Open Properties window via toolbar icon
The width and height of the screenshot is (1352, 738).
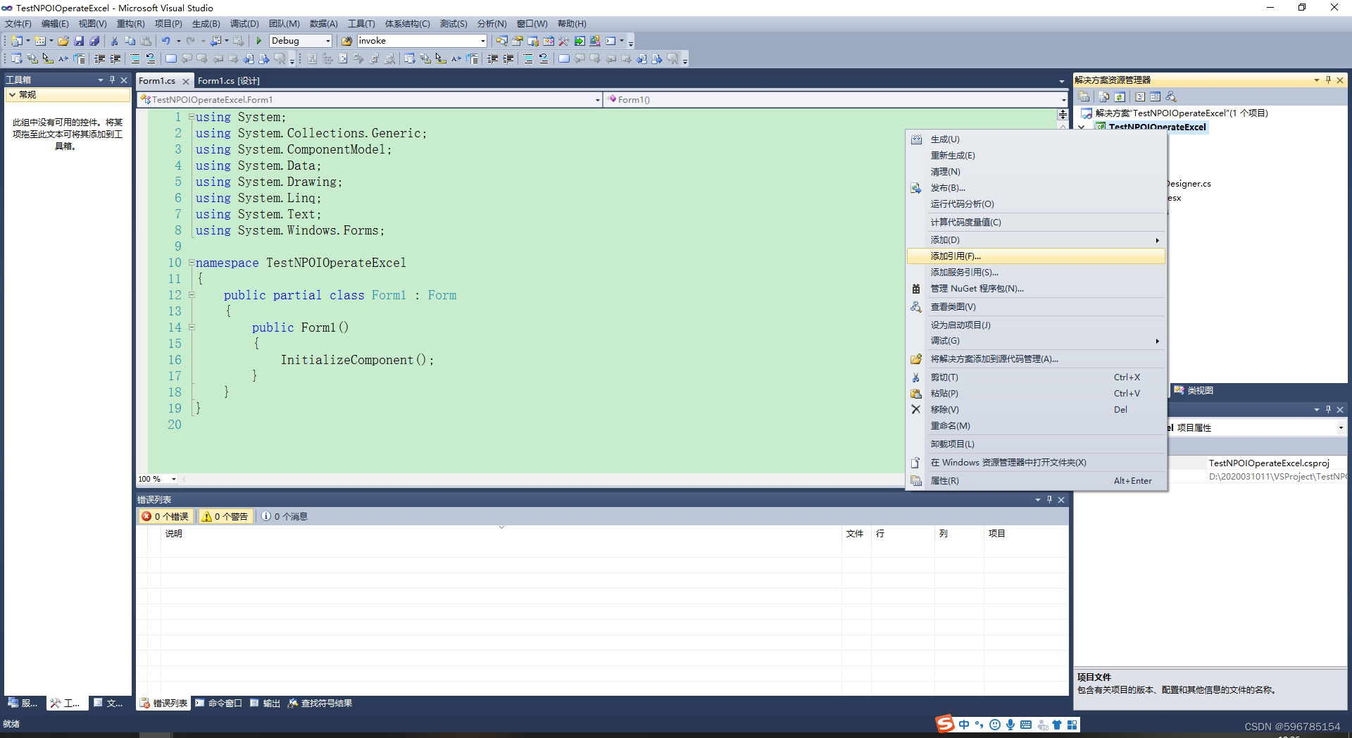(517, 41)
